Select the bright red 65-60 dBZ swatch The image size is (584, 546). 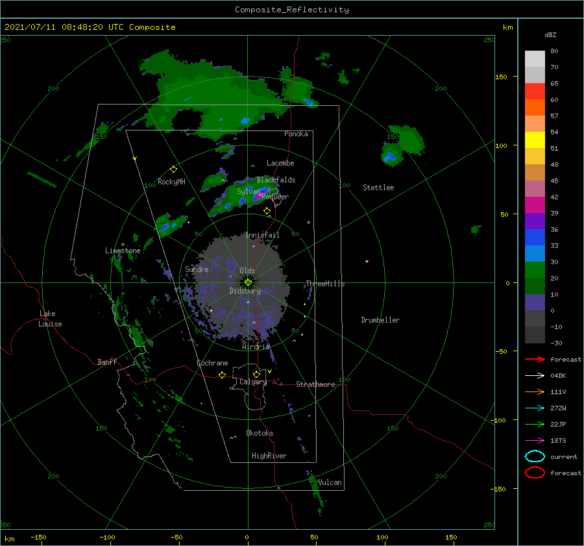(535, 92)
